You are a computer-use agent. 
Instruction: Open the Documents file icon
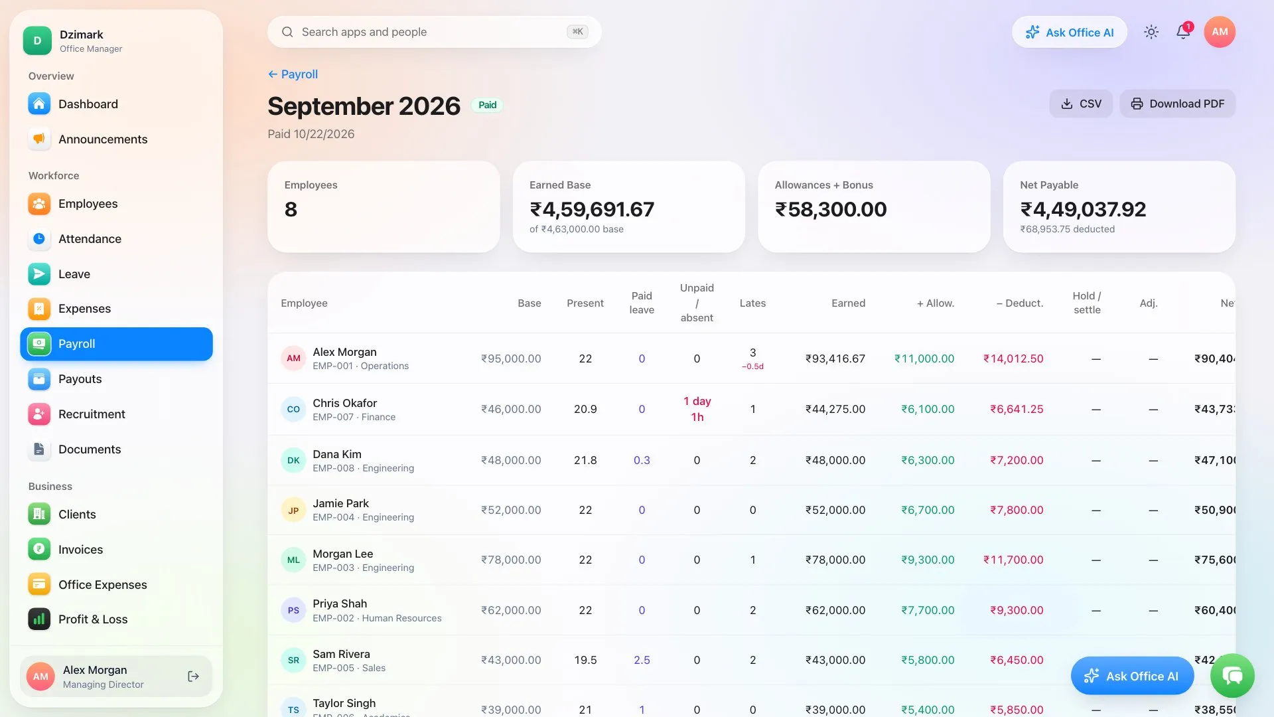[39, 449]
